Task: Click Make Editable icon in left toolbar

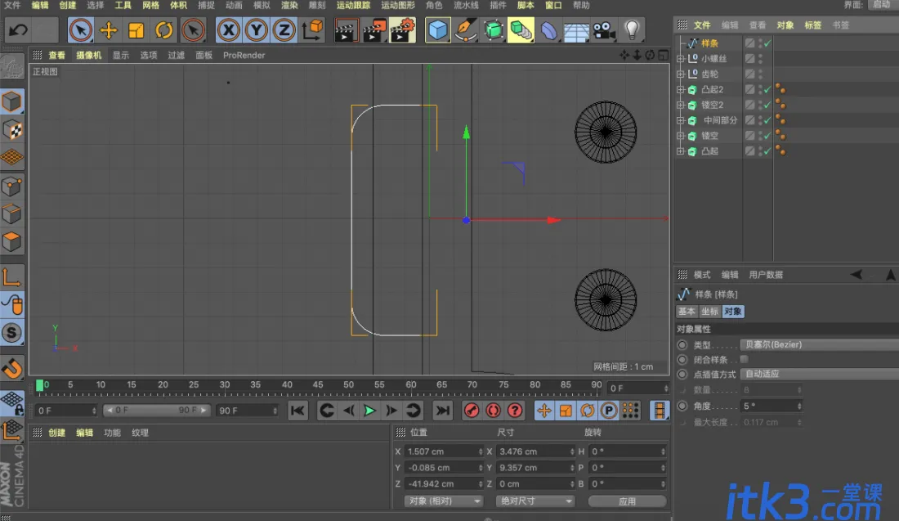Action: pos(12,67)
